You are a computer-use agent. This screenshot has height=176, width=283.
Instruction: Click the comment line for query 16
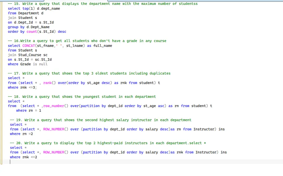point(87,41)
